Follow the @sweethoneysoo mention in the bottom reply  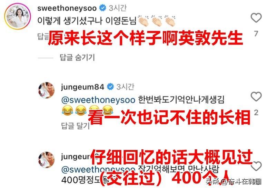click(x=98, y=169)
